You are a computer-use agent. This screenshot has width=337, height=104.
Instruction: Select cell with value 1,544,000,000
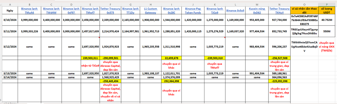(171, 20)
